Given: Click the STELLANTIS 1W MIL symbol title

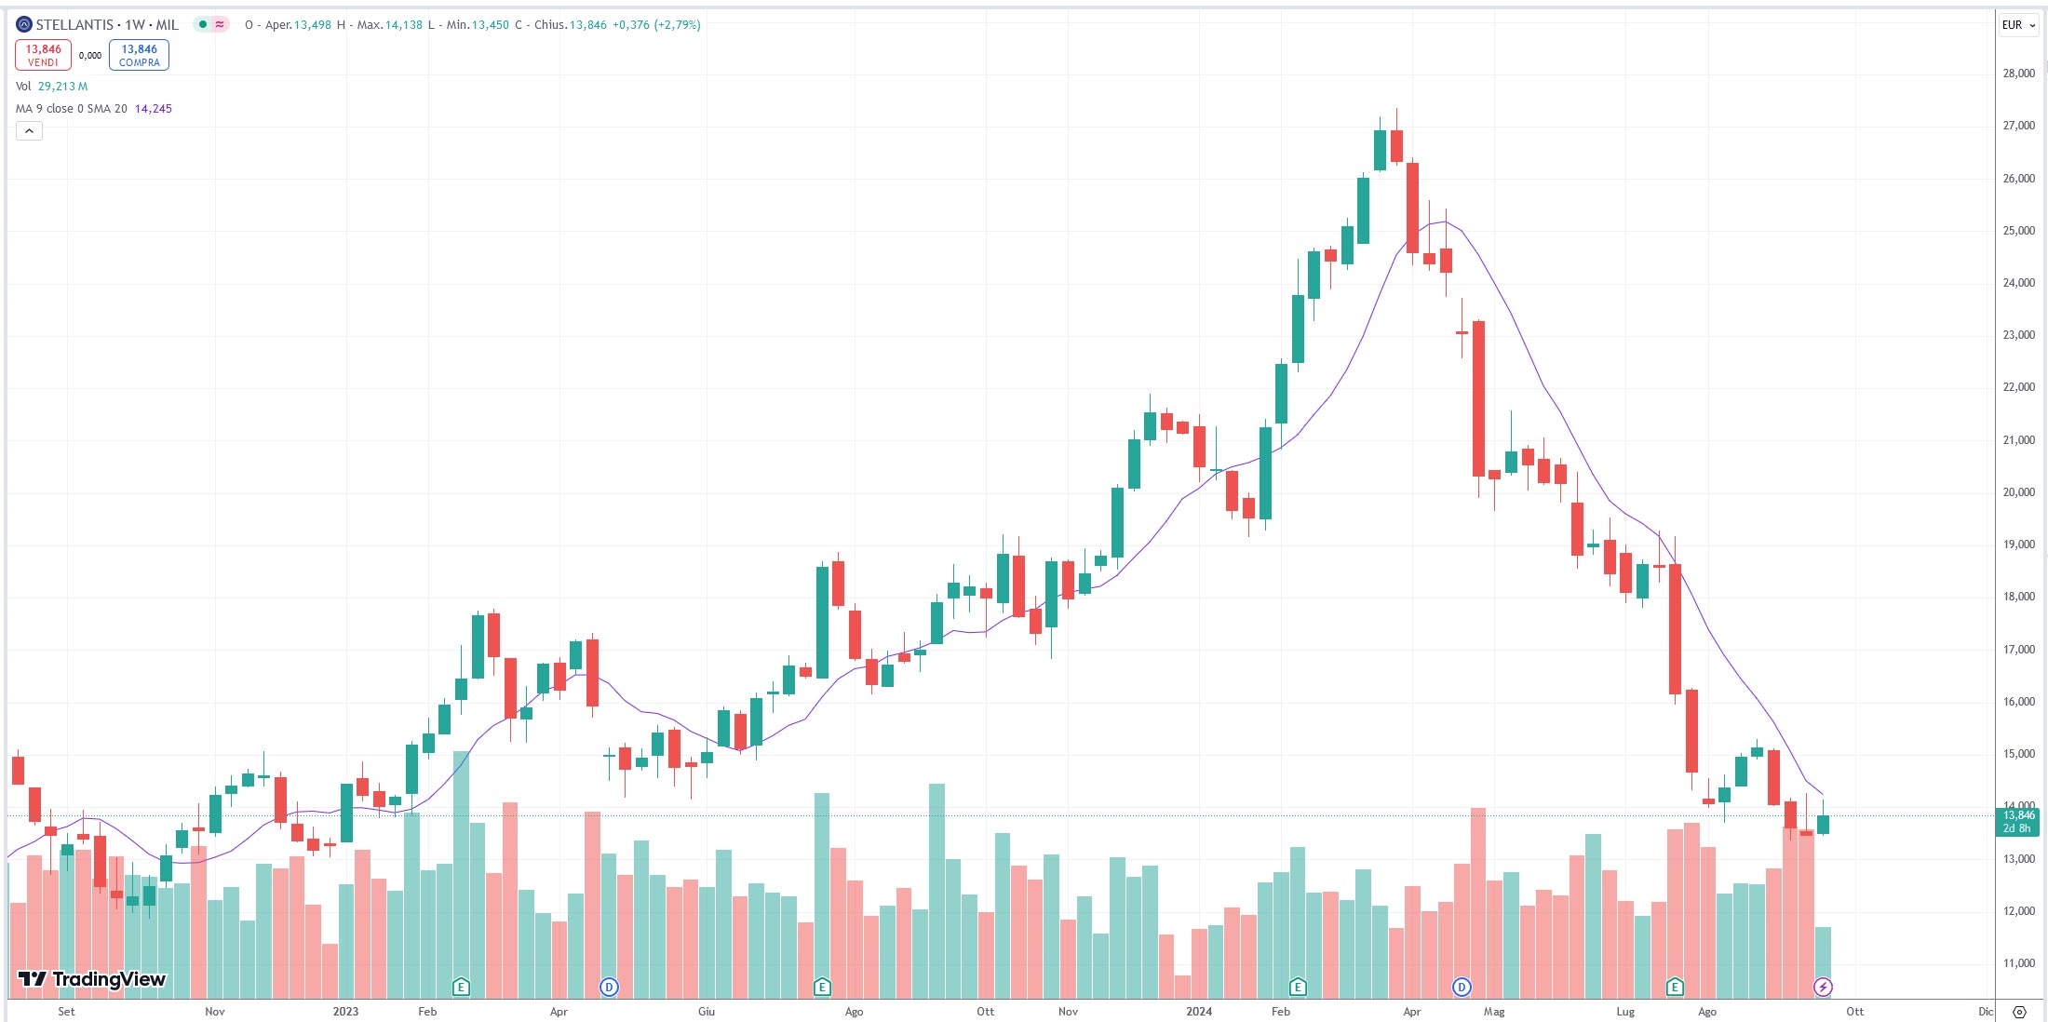Looking at the screenshot, I should coord(107,25).
